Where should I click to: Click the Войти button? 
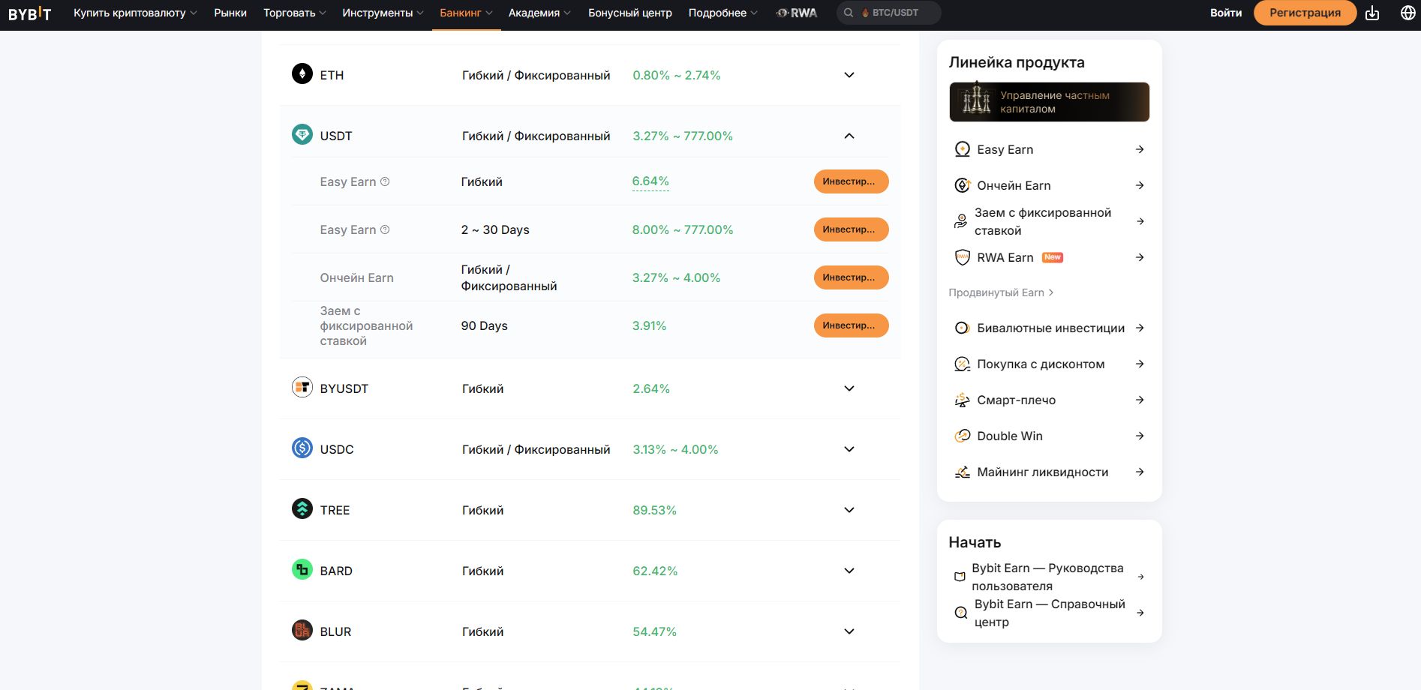tap(1226, 13)
